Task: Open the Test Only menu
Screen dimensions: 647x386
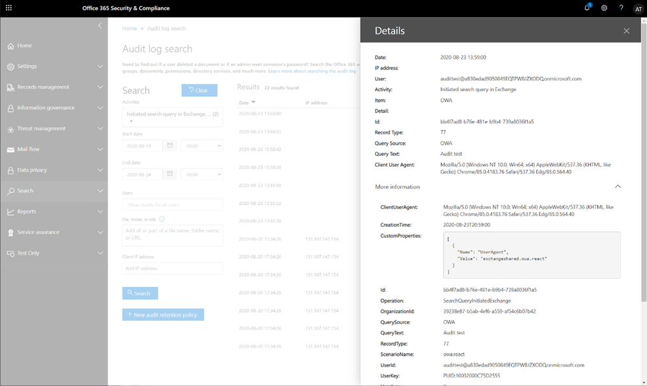Action: coord(54,253)
